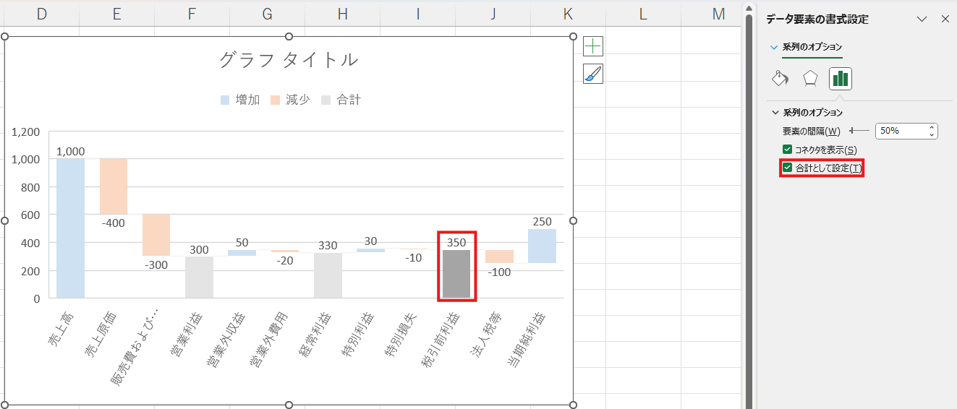Click the Chart Elements plus button
This screenshot has width=957, height=409.
[593, 46]
